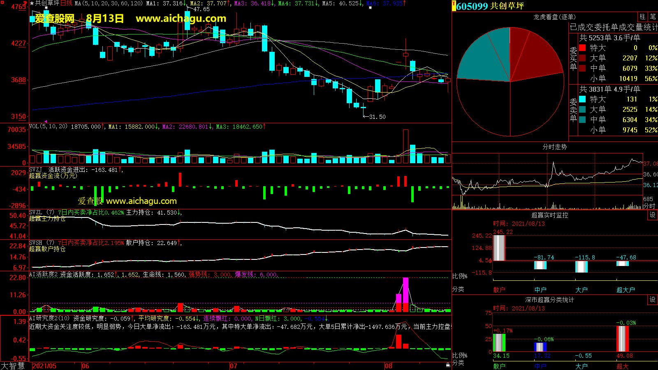Viewport: 658px width, 370px height.
Task: Click the cyan 特大 sell order swatch
Action: 582,99
